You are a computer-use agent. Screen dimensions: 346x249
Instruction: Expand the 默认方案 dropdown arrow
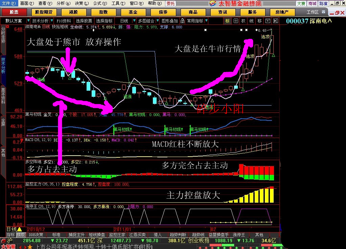pos(28,21)
